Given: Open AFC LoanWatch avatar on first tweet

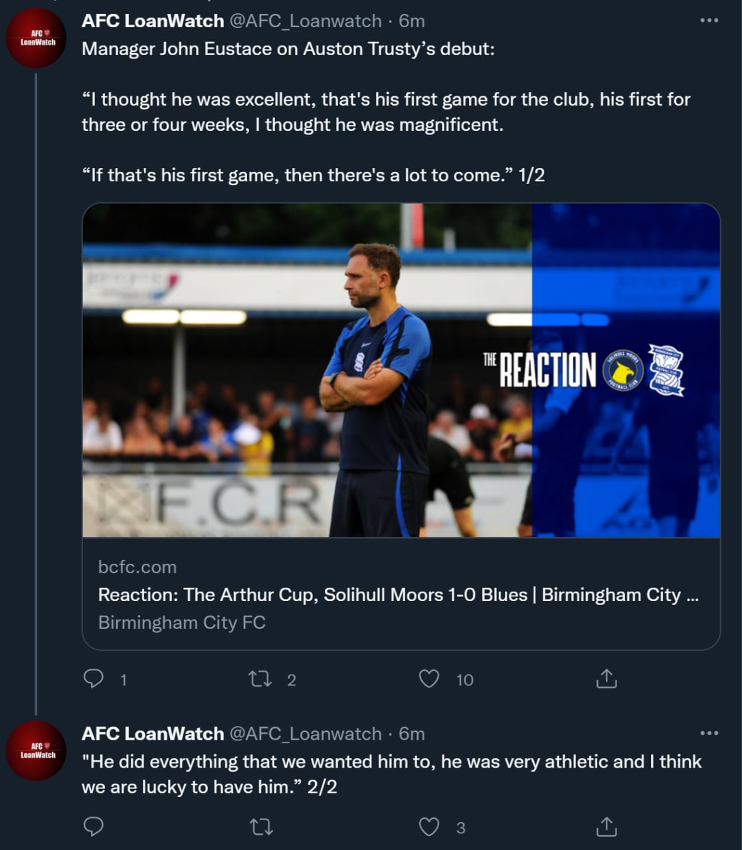Looking at the screenshot, I should click(x=37, y=38).
